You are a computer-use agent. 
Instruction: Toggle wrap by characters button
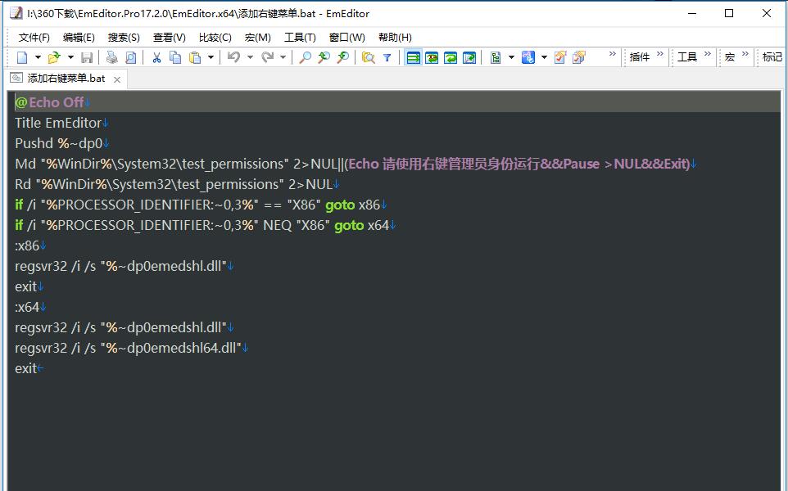tap(431, 57)
